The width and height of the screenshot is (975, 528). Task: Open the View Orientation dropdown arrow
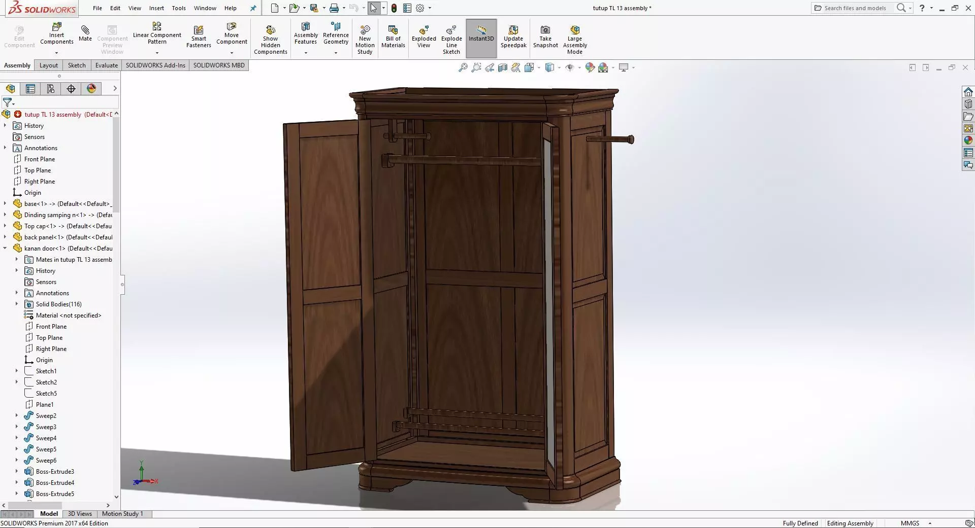(539, 67)
